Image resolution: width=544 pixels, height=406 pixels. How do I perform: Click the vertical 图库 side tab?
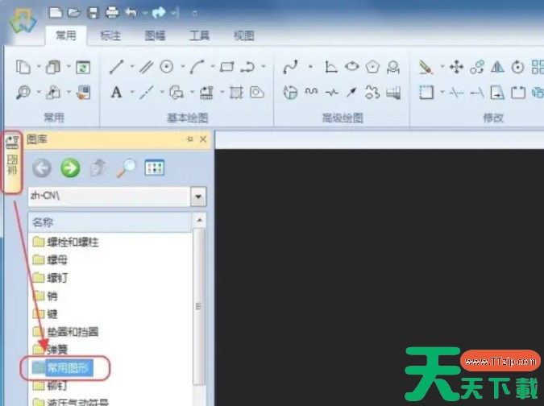click(12, 162)
